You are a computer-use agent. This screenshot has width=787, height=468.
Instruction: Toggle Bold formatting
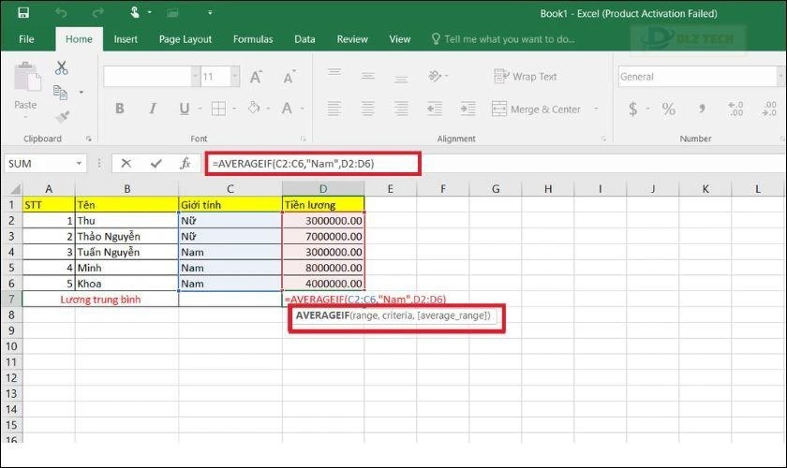[120, 110]
